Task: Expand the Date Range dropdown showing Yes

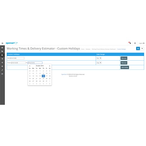Action: [99, 63]
